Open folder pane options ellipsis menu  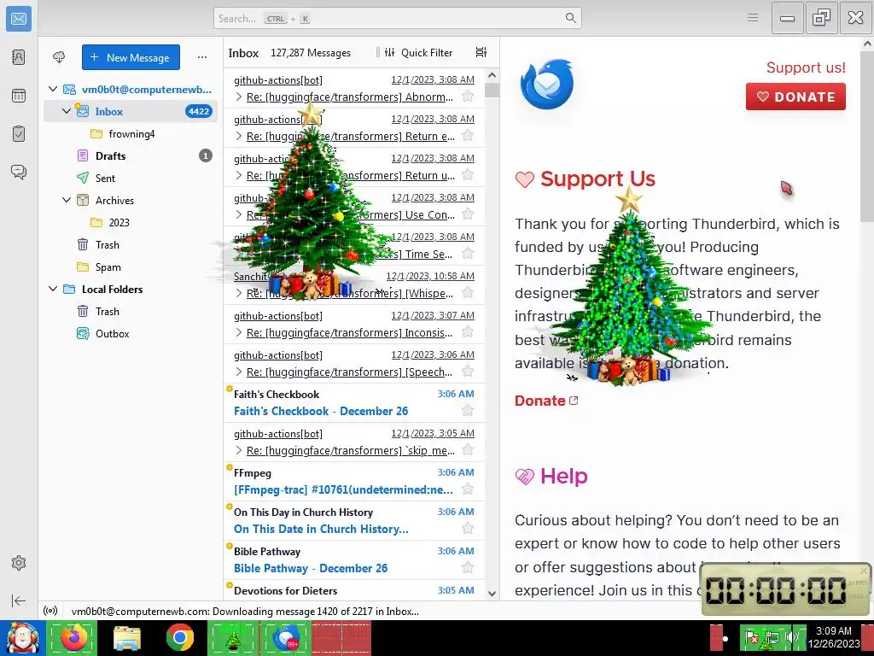coord(202,57)
